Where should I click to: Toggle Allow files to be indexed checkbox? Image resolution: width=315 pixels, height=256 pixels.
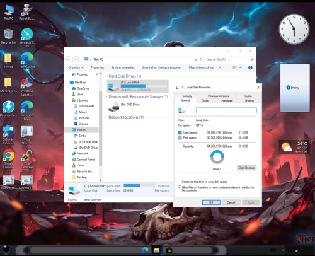click(x=180, y=187)
